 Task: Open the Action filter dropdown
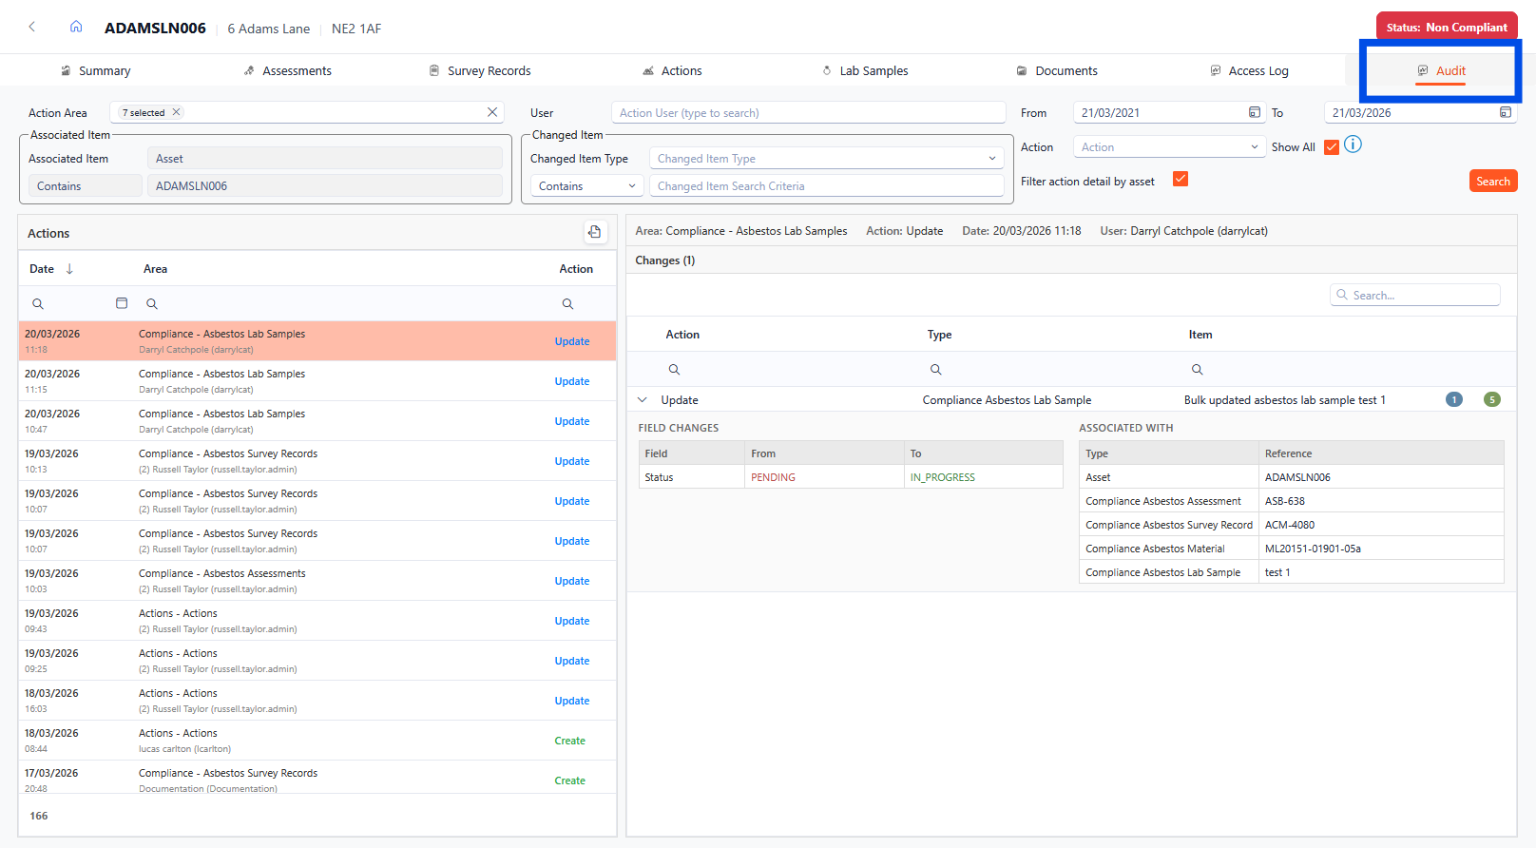click(1168, 147)
